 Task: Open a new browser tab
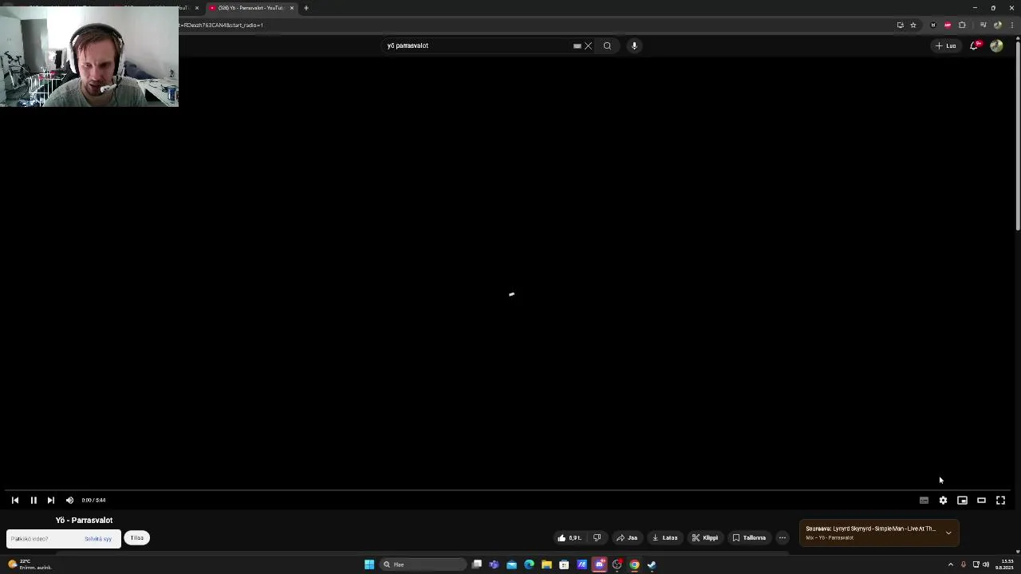[306, 8]
